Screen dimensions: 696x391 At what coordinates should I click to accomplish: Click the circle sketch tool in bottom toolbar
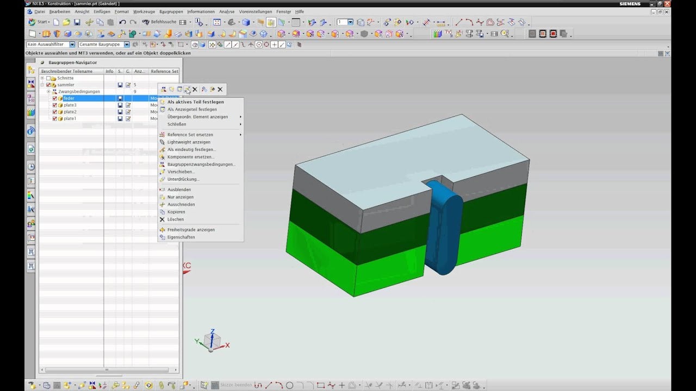tap(289, 385)
